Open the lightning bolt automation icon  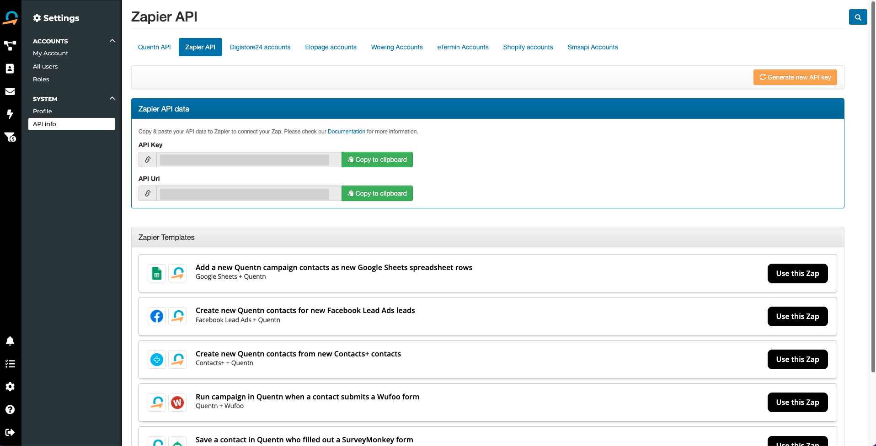(x=10, y=114)
